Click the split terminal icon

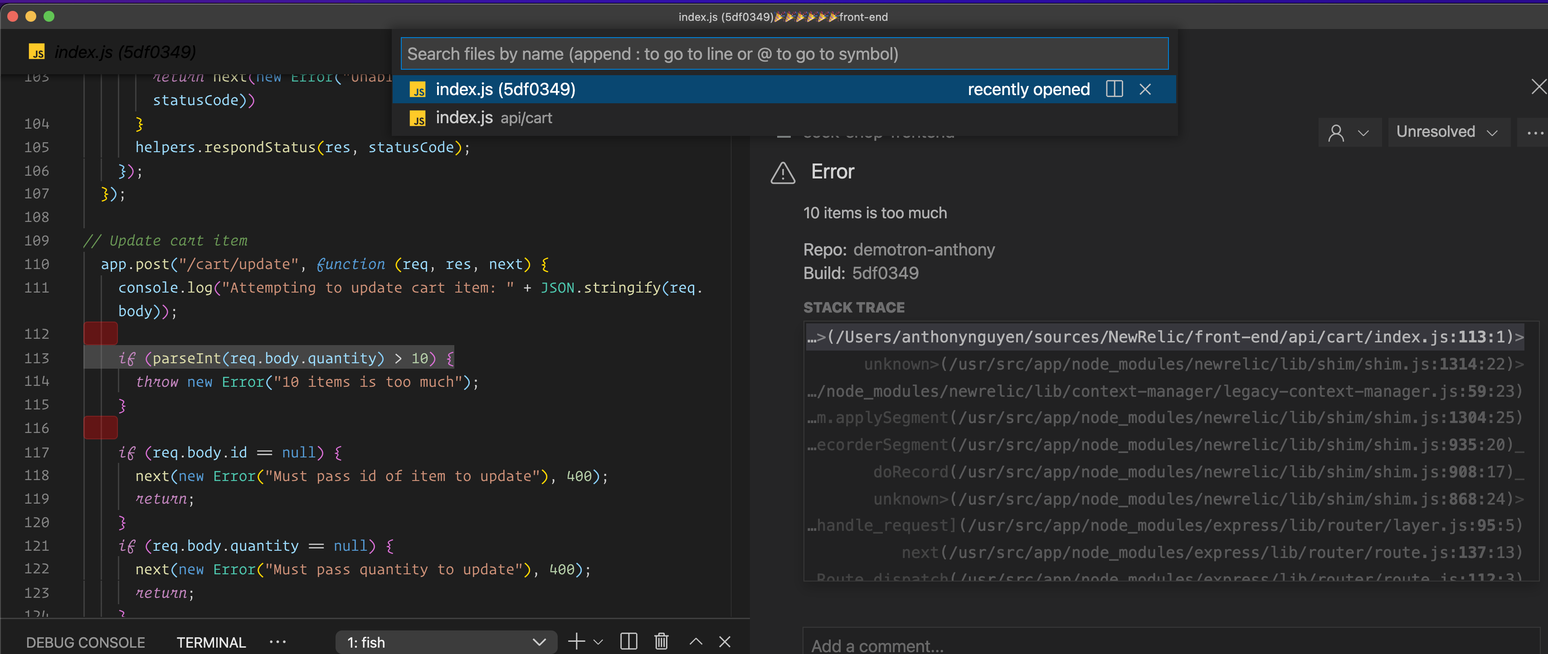pos(628,641)
